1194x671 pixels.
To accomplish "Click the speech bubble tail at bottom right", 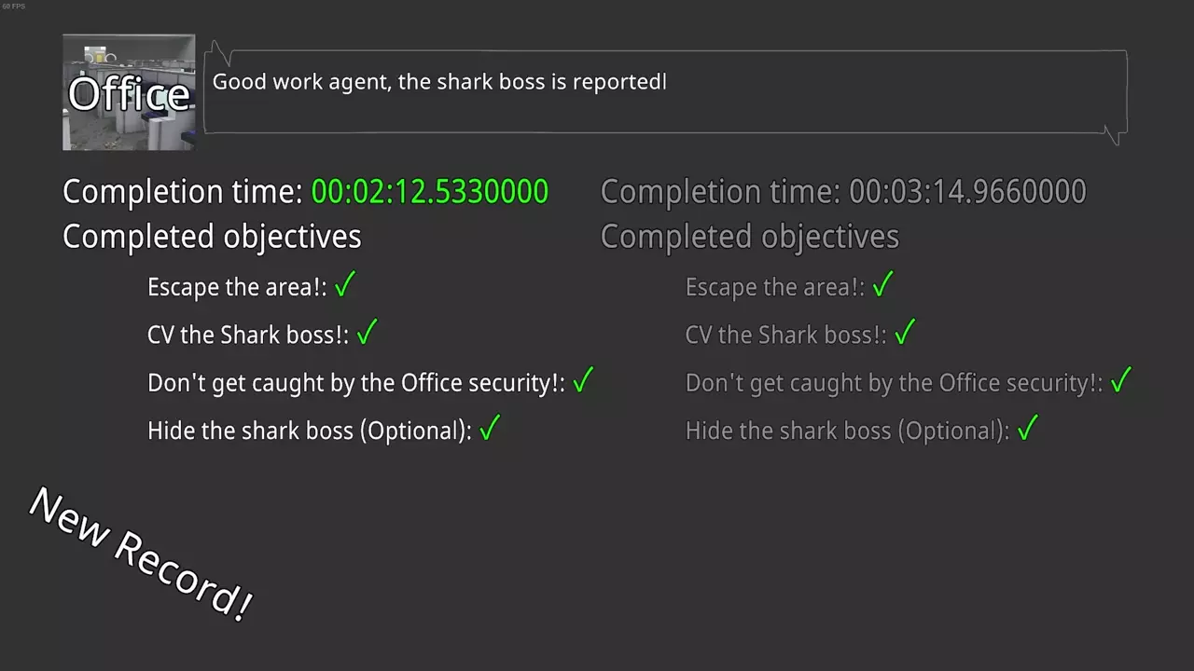I will (x=1114, y=135).
